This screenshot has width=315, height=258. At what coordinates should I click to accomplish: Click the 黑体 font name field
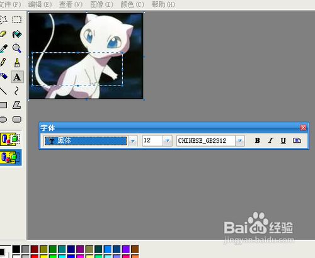click(x=86, y=141)
